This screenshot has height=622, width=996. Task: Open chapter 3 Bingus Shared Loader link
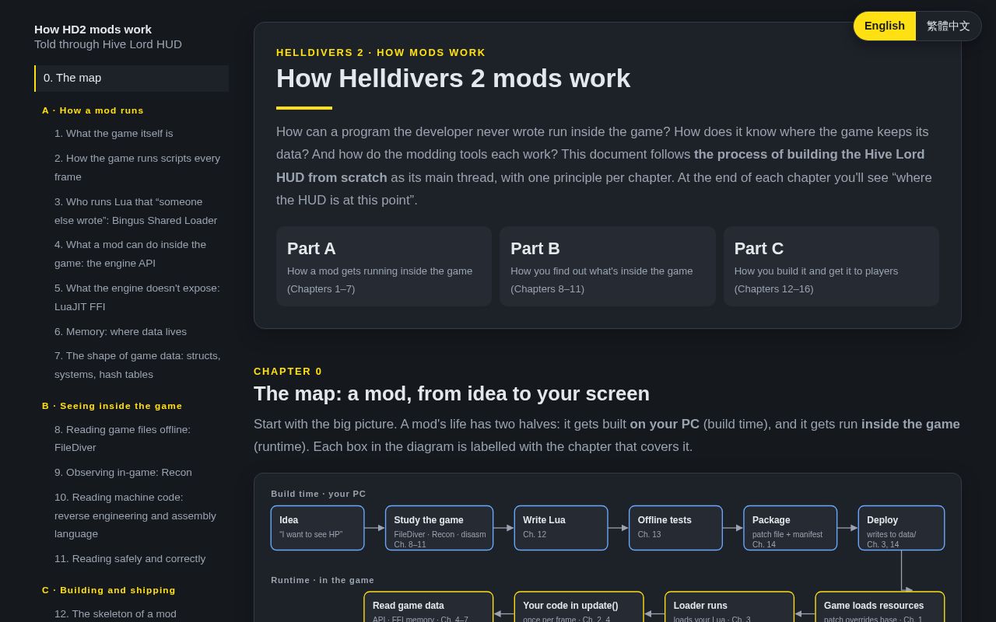point(136,211)
